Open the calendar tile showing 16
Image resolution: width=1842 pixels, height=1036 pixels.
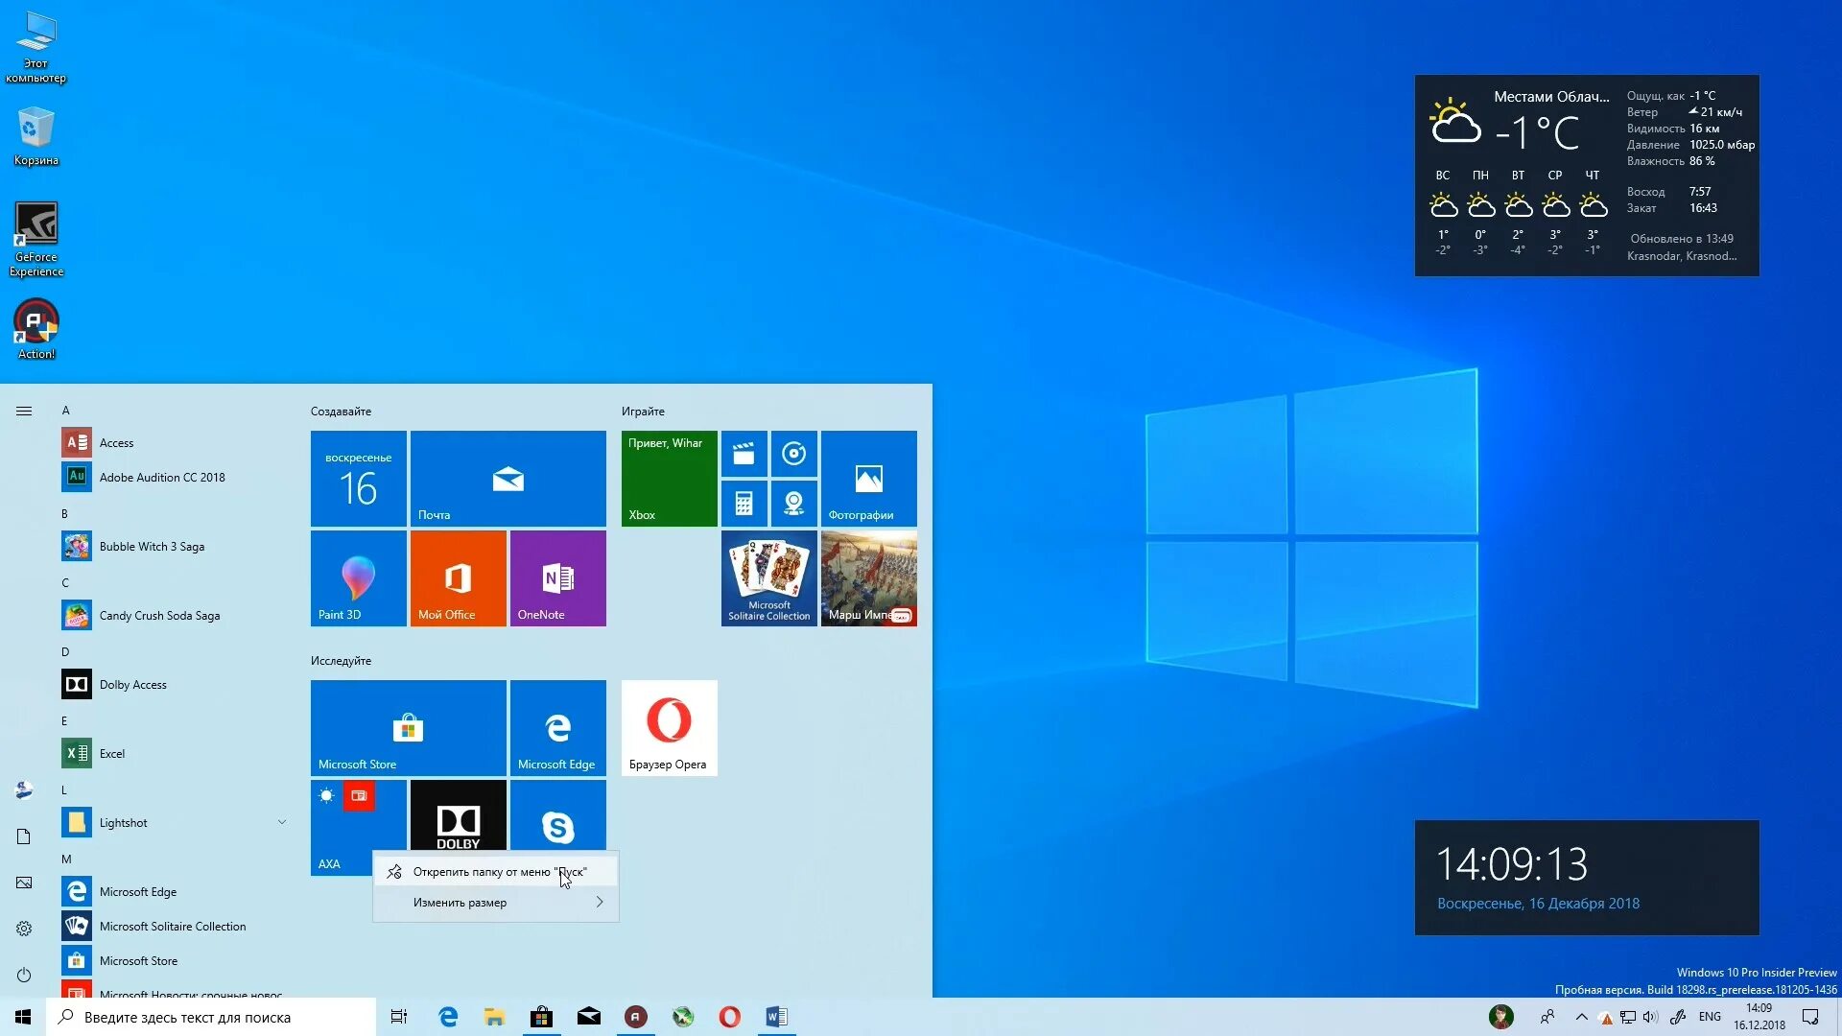point(358,478)
